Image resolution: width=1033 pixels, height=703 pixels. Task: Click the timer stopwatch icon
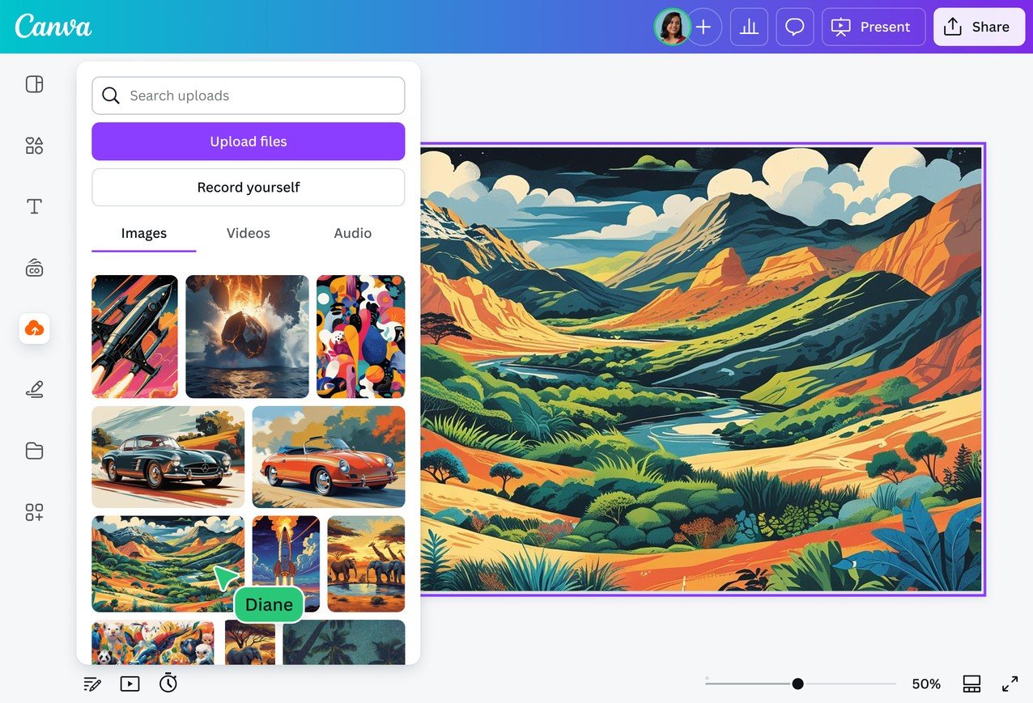(168, 683)
